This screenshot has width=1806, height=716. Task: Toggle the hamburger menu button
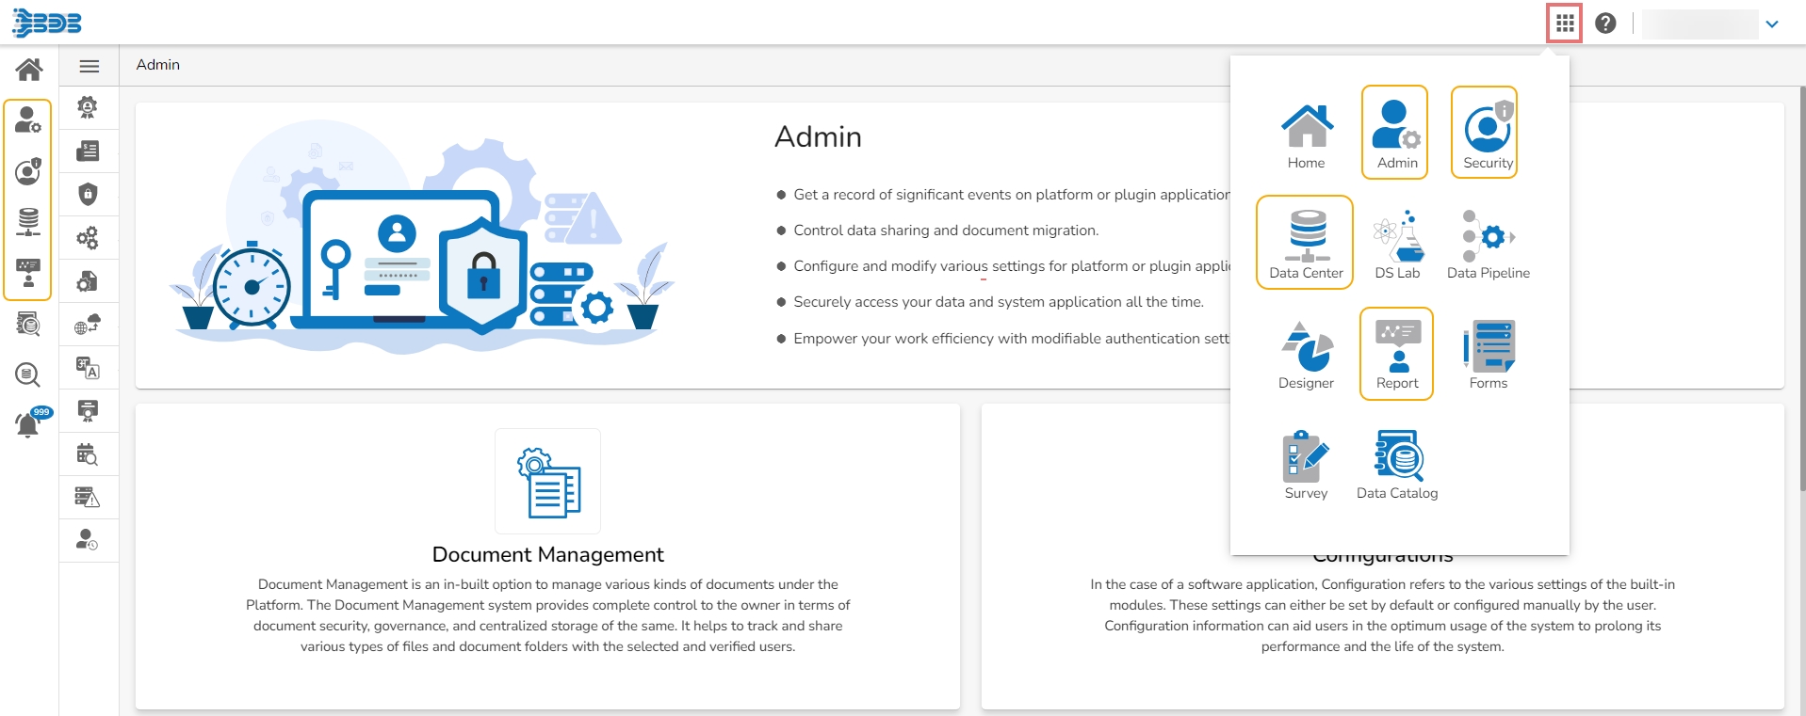pos(89,66)
